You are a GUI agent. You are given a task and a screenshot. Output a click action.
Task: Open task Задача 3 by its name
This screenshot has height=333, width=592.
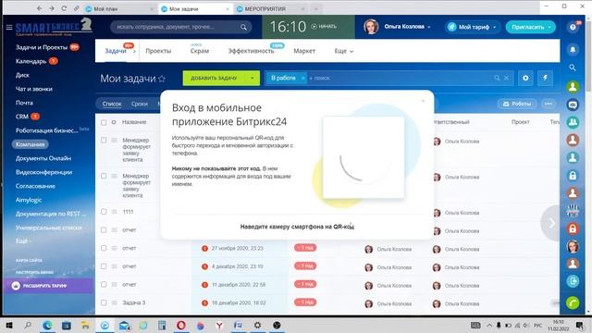click(133, 302)
